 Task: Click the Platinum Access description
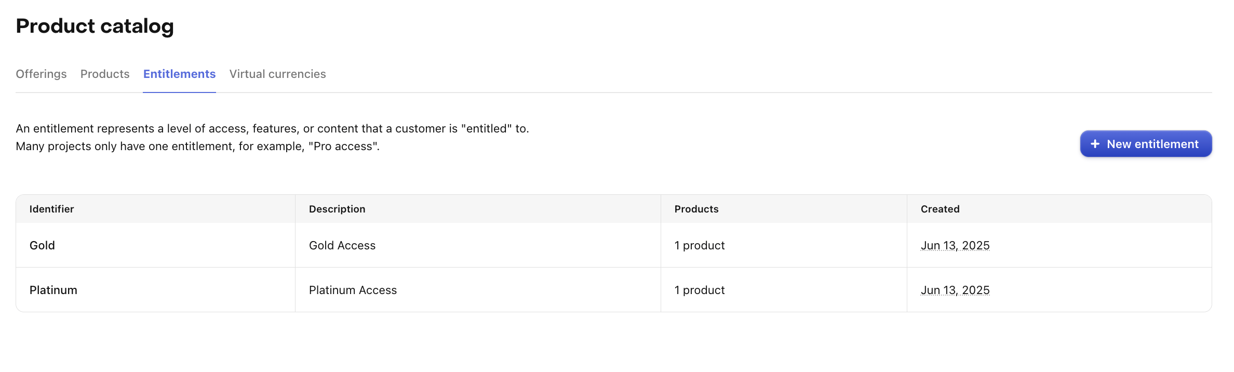click(353, 290)
